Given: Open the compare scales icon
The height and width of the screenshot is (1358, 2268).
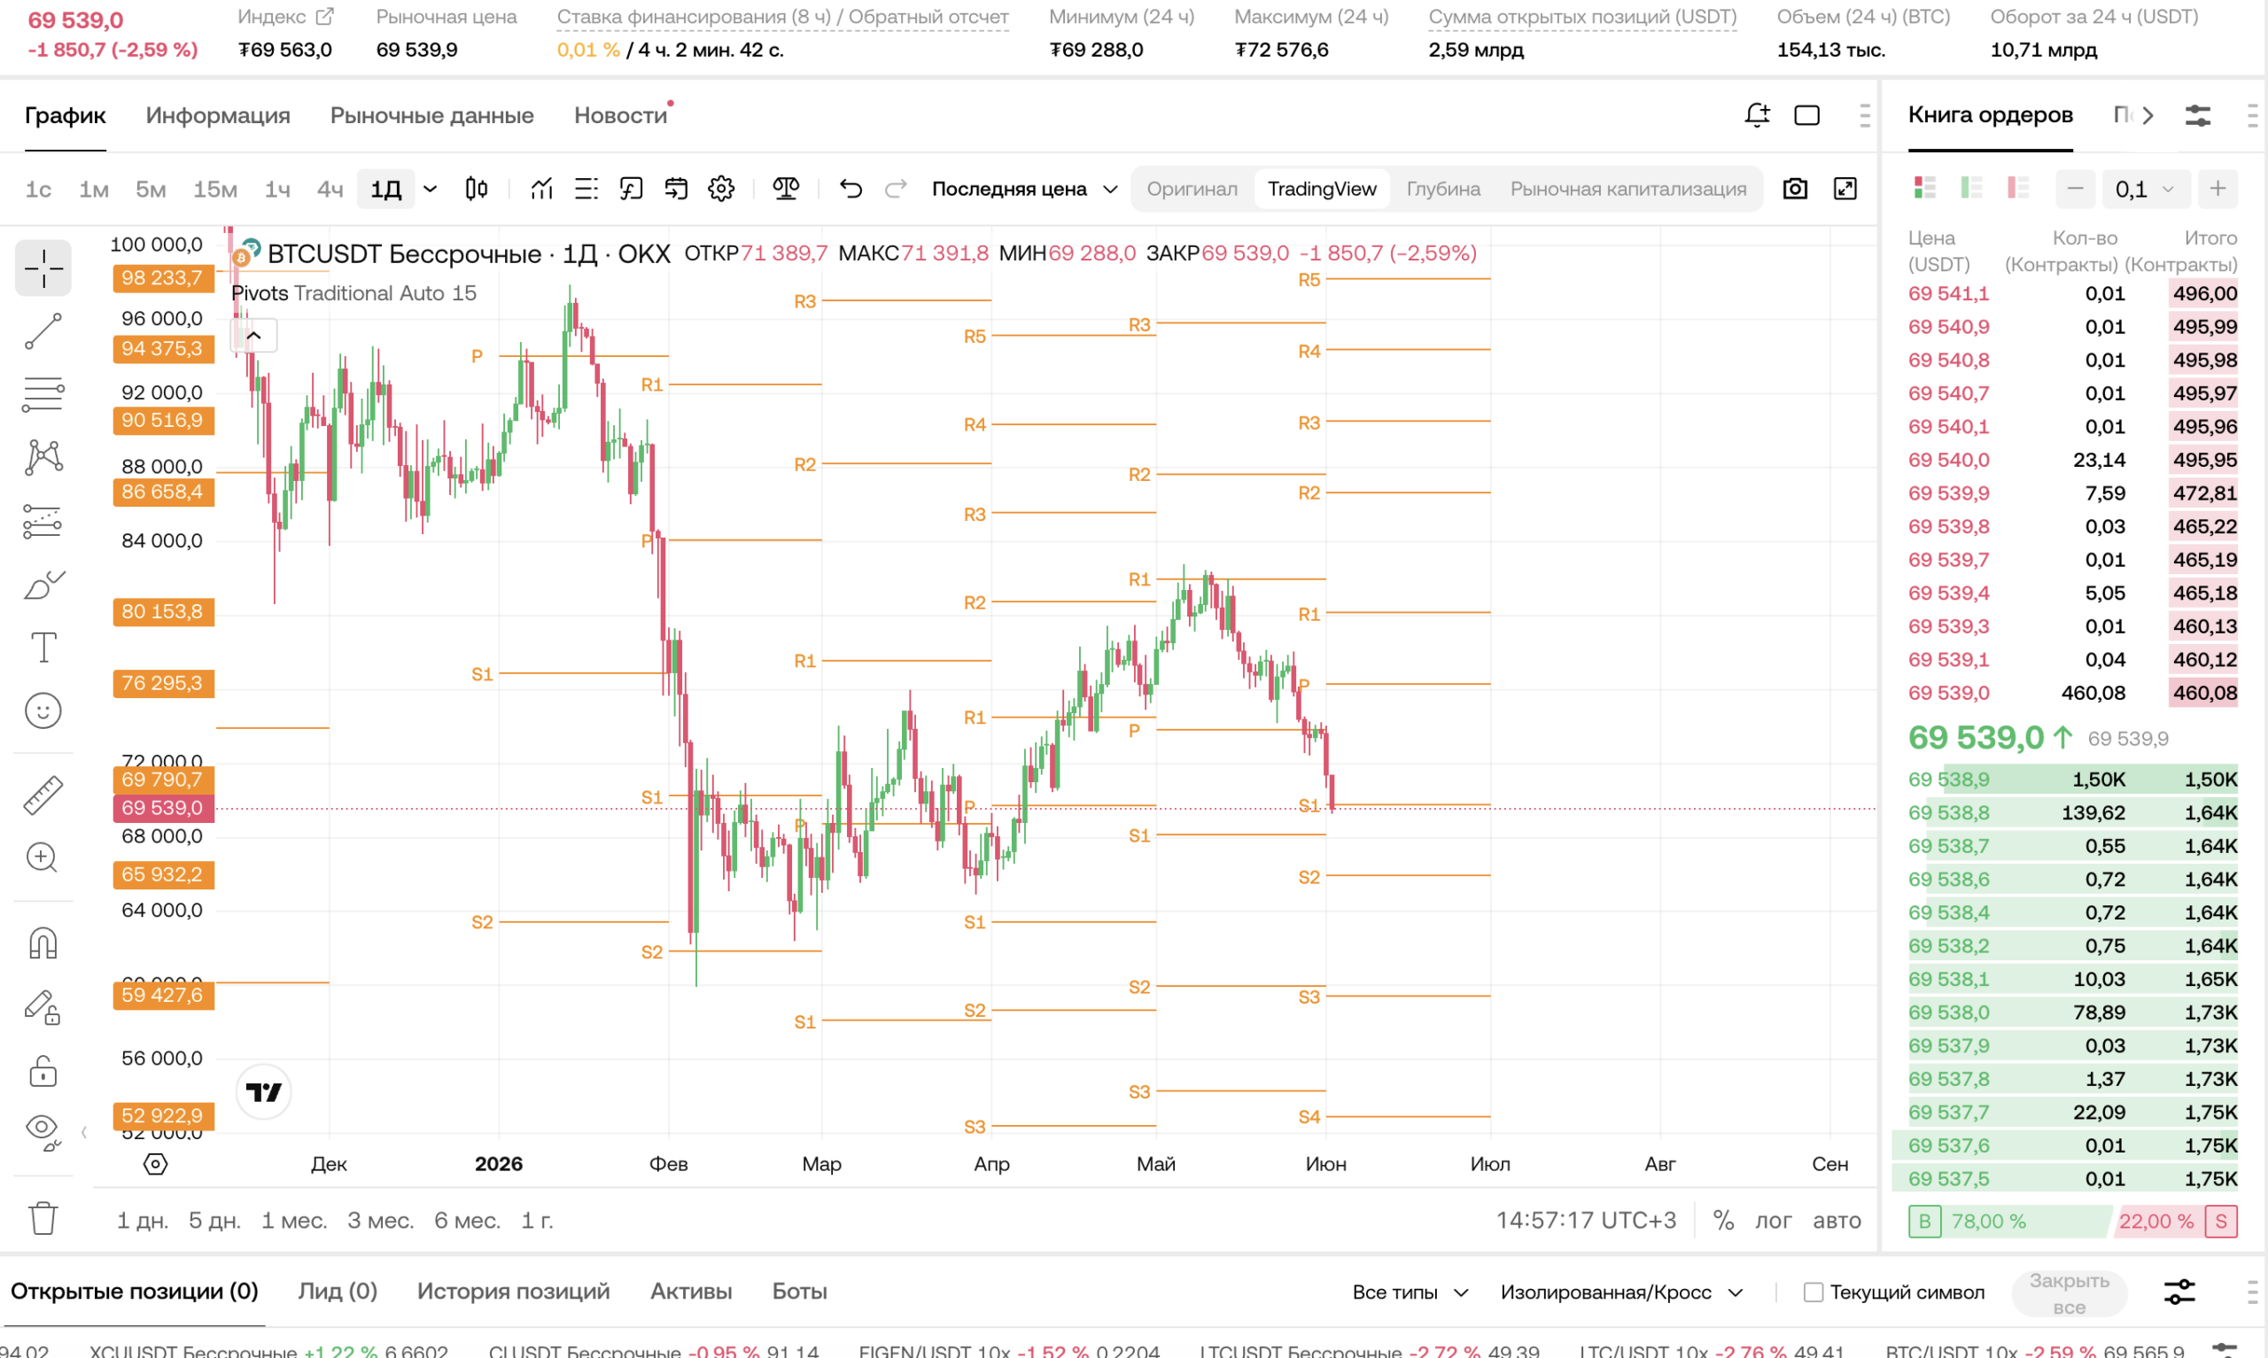Looking at the screenshot, I should click(x=786, y=189).
